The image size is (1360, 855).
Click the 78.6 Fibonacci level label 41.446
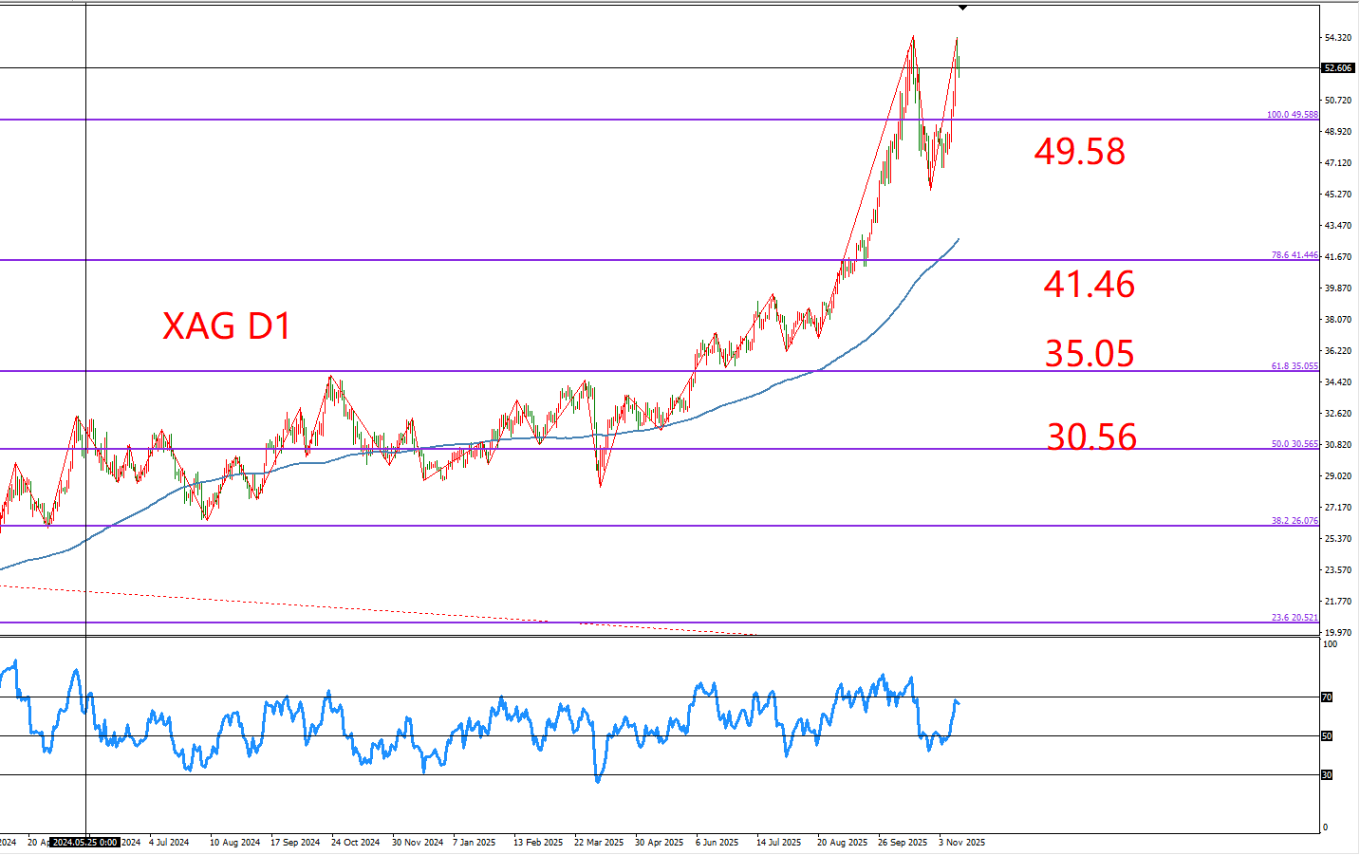1295,255
